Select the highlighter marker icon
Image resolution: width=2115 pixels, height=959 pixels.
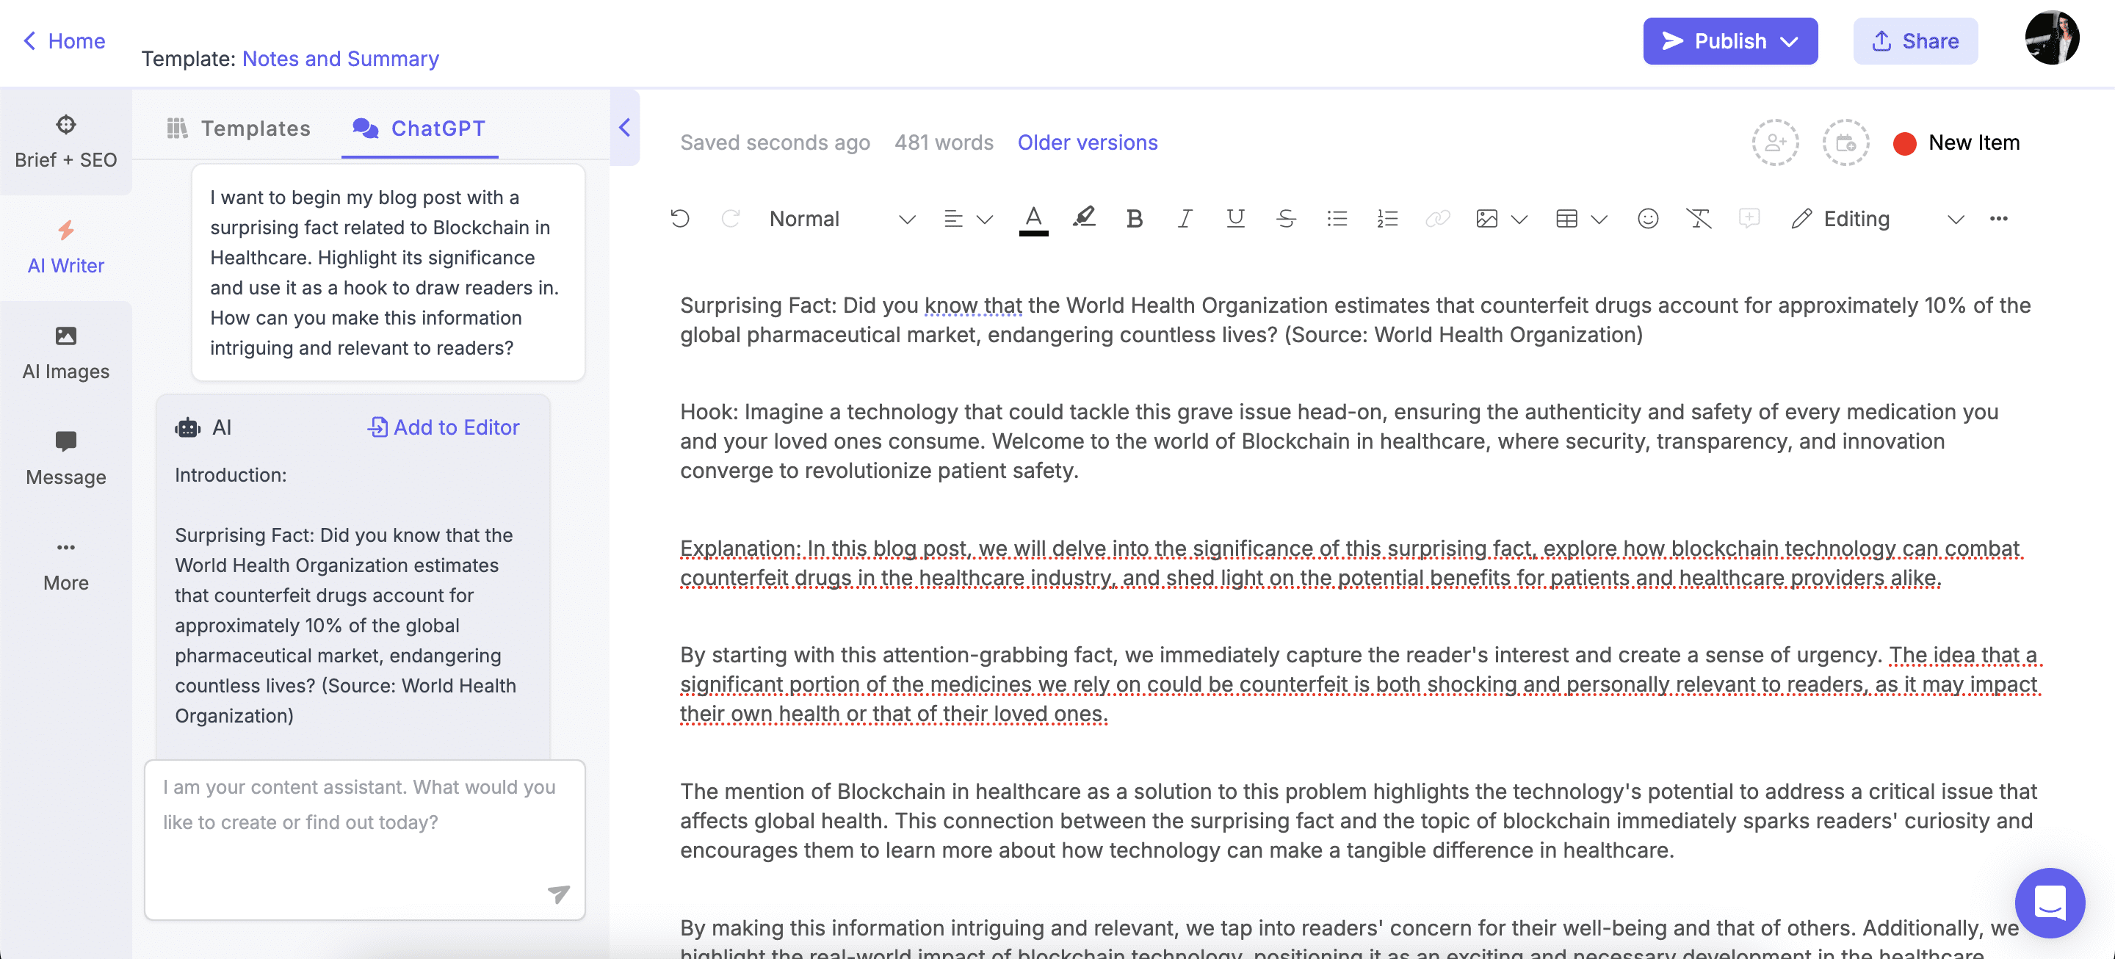pos(1084,217)
